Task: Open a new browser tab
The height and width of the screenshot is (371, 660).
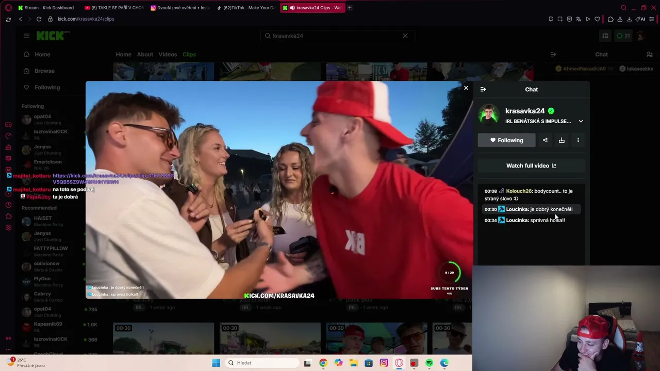Action: click(x=350, y=8)
